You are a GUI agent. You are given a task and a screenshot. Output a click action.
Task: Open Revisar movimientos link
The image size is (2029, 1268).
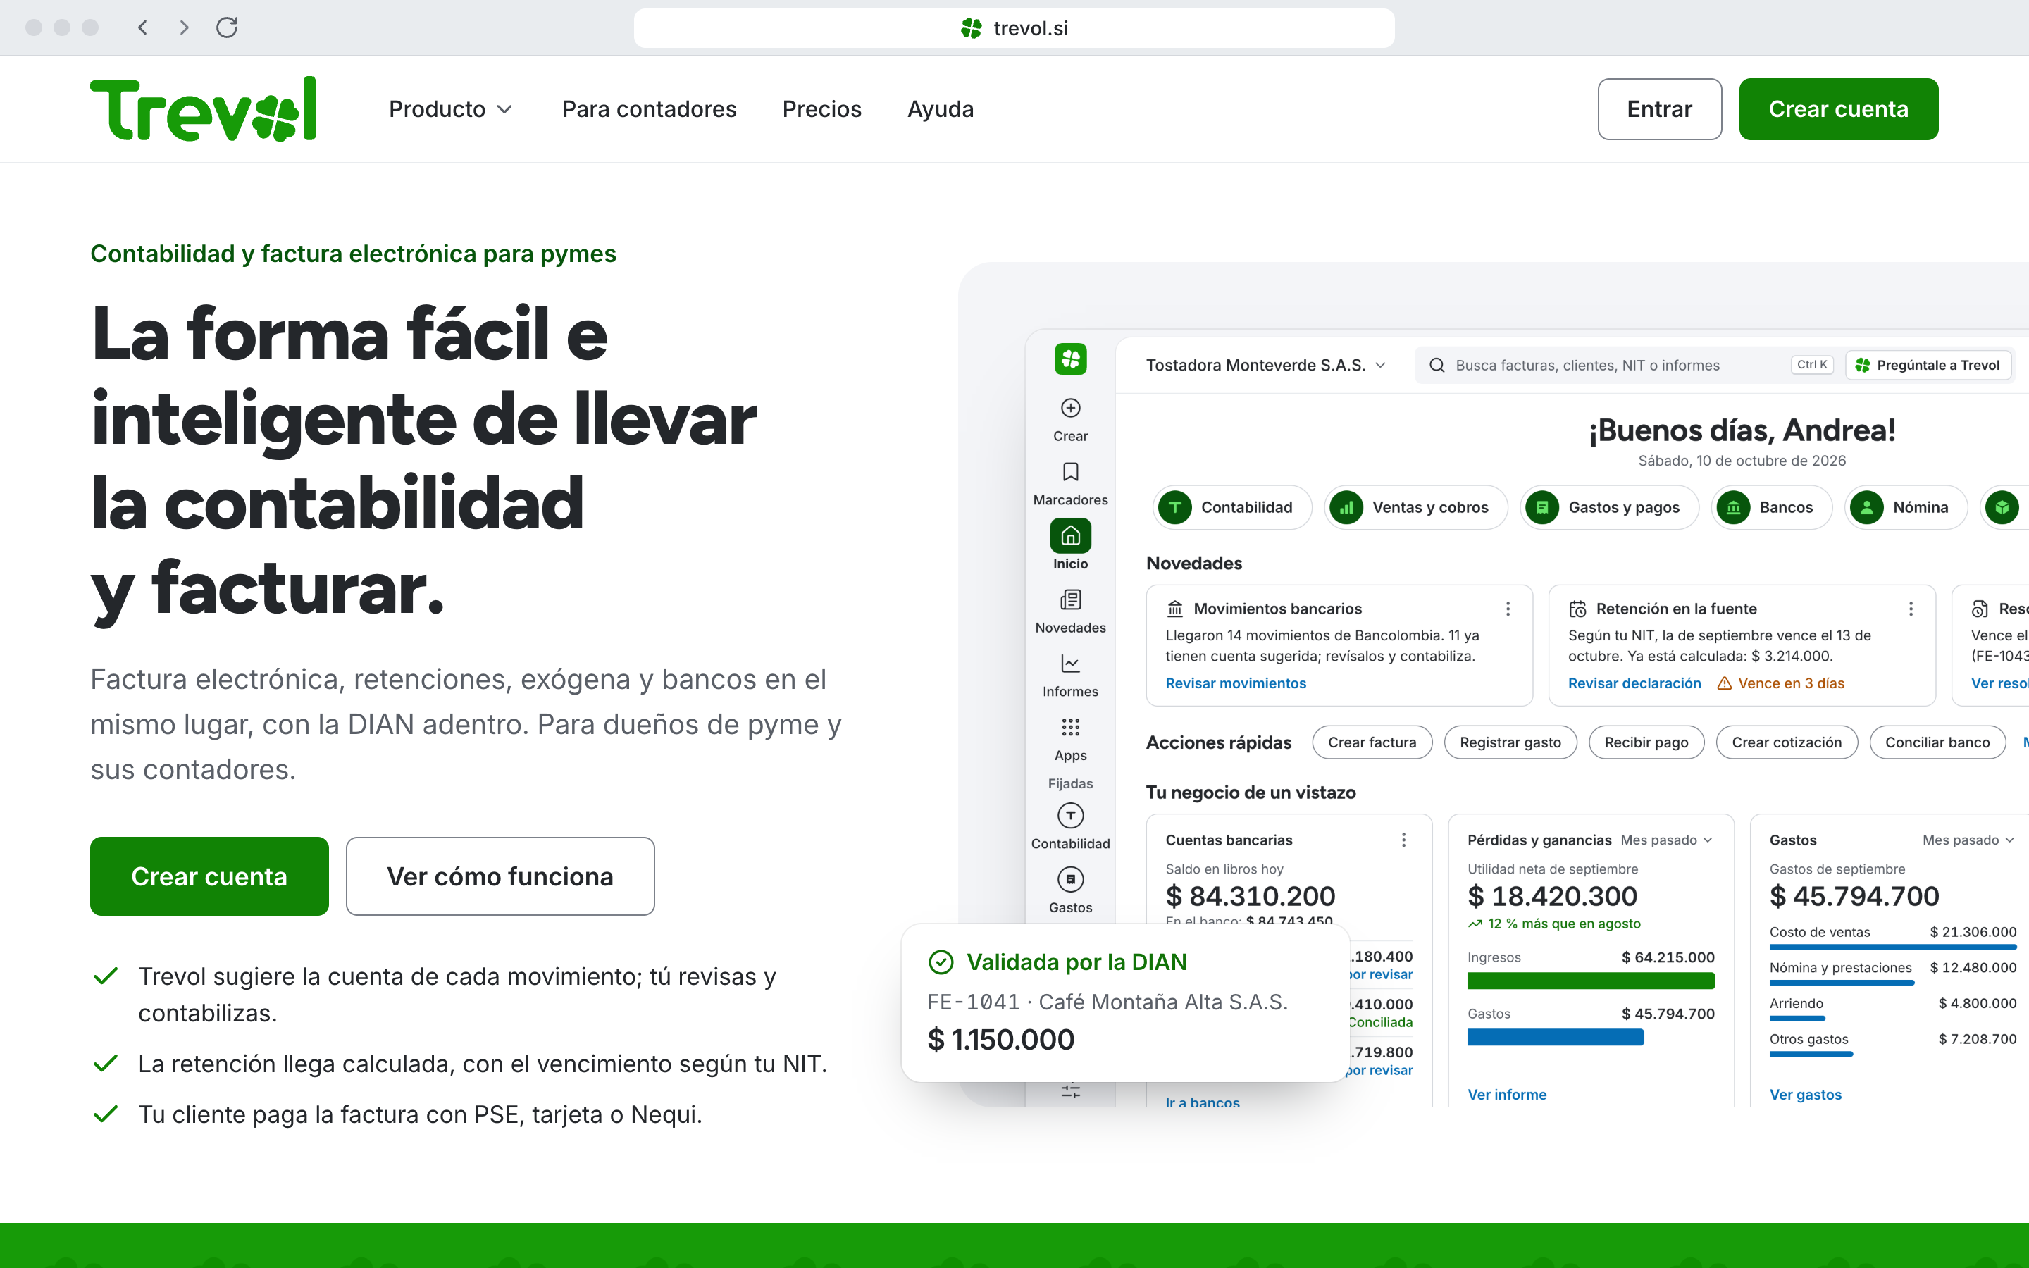(x=1235, y=683)
